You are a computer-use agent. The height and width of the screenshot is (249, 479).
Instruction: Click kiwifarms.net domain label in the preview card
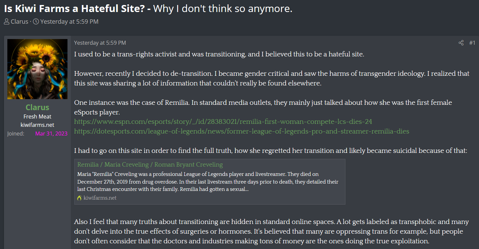click(x=100, y=198)
